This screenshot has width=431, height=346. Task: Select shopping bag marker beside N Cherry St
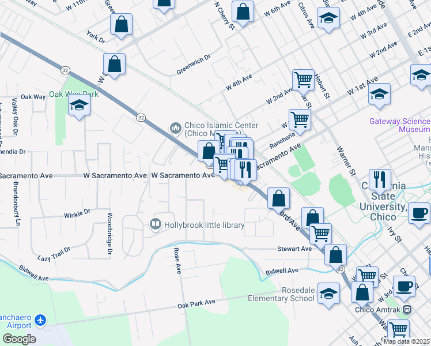(x=243, y=12)
